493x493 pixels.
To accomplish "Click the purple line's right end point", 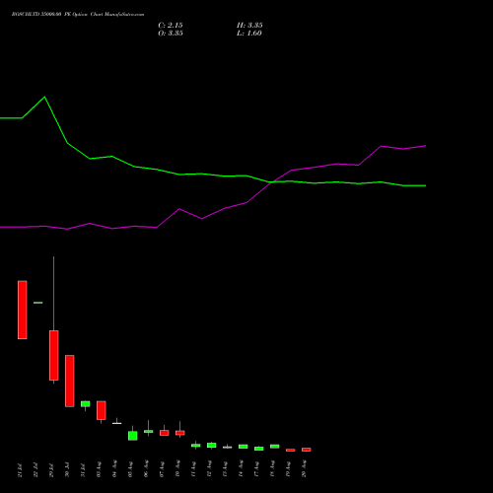I will tap(426, 146).
